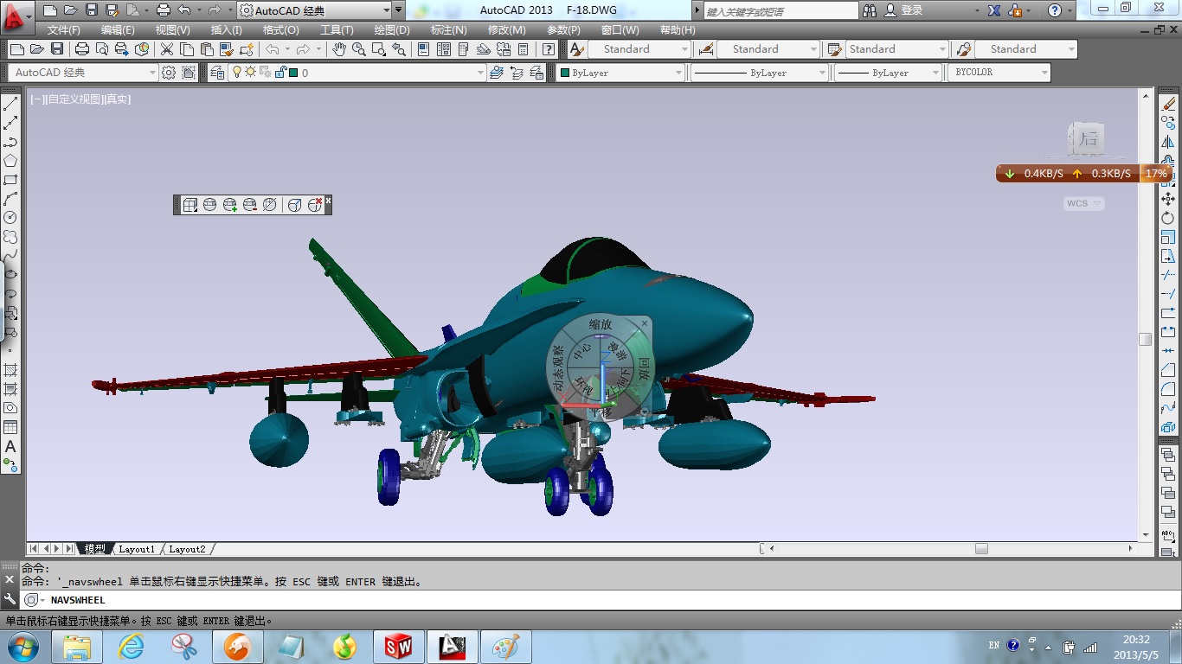The image size is (1182, 664).
Task: Click the green color swatch of layer 0
Action: tap(294, 73)
